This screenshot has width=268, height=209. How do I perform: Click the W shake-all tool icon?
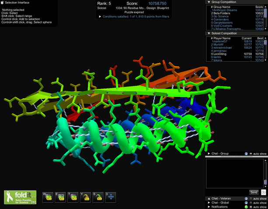[48, 197]
